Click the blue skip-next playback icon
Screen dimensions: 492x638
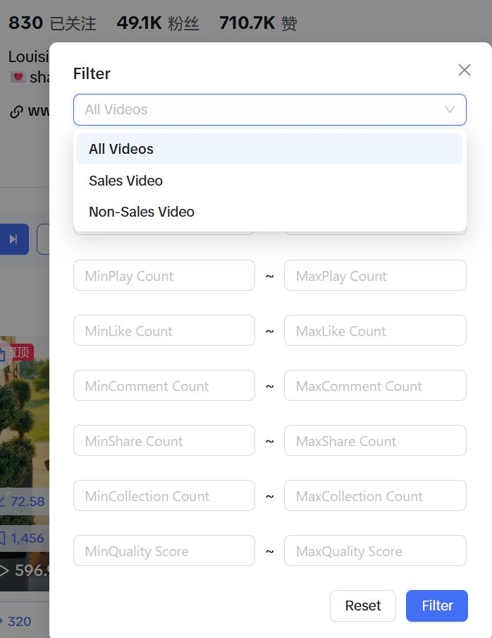(13, 239)
